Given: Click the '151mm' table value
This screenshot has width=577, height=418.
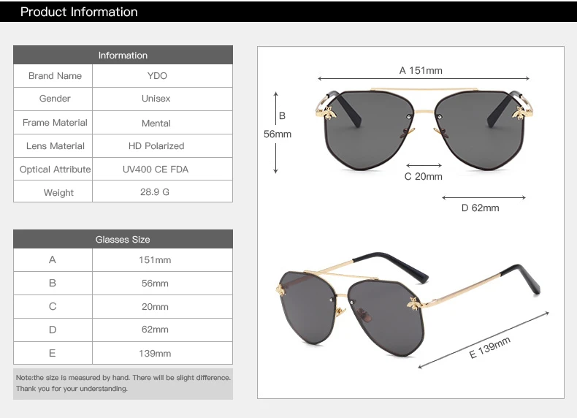Looking at the screenshot, I should (x=155, y=260).
